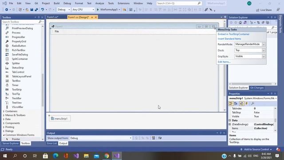The width and height of the screenshot is (284, 160).
Task: Open the Extensions menu
Action: click(123, 3)
